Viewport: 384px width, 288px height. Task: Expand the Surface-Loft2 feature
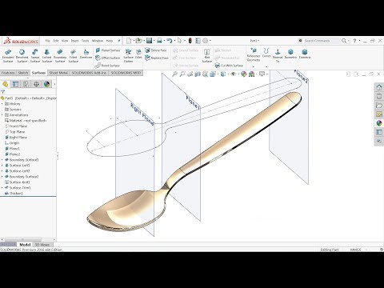tap(2, 171)
